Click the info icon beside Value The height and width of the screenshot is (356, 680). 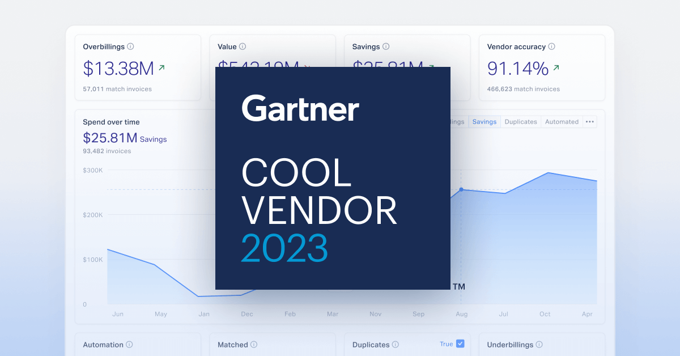tap(244, 46)
